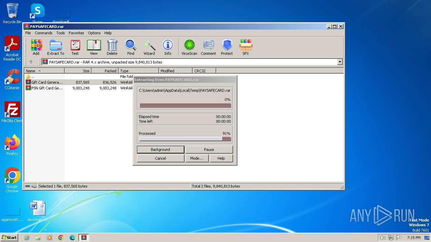Open Internet Explorer from the taskbar

(27, 238)
